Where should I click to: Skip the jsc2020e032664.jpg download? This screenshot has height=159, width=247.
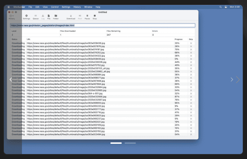click(x=191, y=87)
